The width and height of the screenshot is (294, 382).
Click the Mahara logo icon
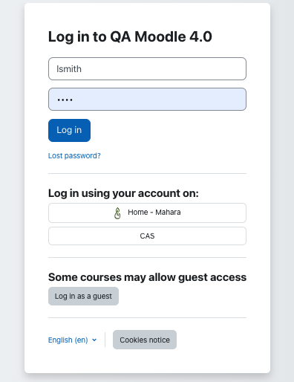pyautogui.click(x=117, y=213)
